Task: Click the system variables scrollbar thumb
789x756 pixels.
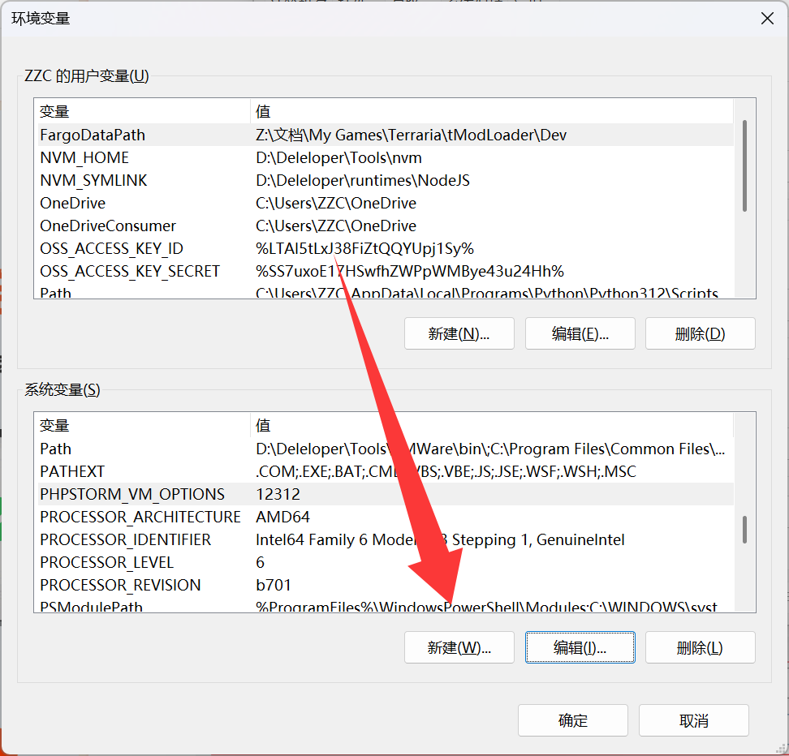Action: click(744, 529)
